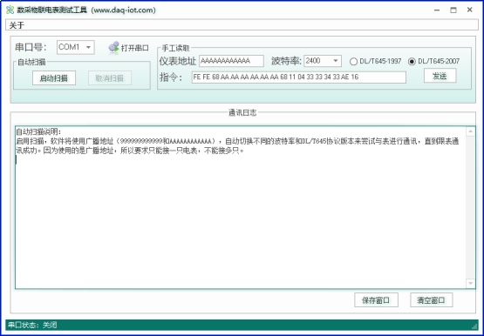Maximize the application window
Screen dimensions: 484x336
(453, 10)
